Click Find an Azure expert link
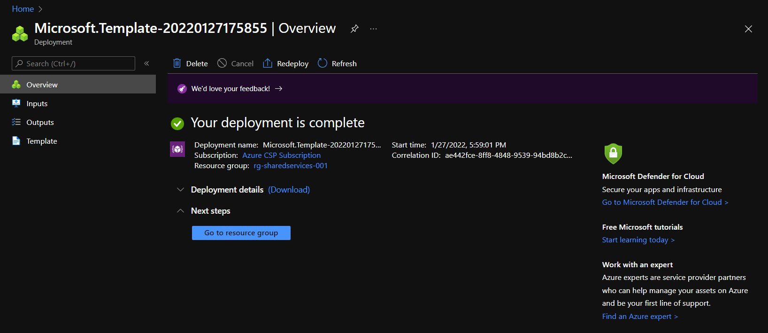The width and height of the screenshot is (768, 333). tap(640, 317)
